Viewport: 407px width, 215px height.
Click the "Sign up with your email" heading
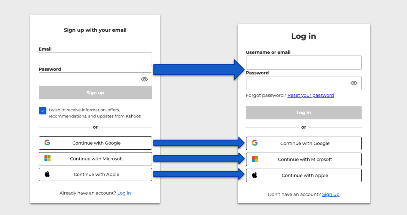coord(95,30)
